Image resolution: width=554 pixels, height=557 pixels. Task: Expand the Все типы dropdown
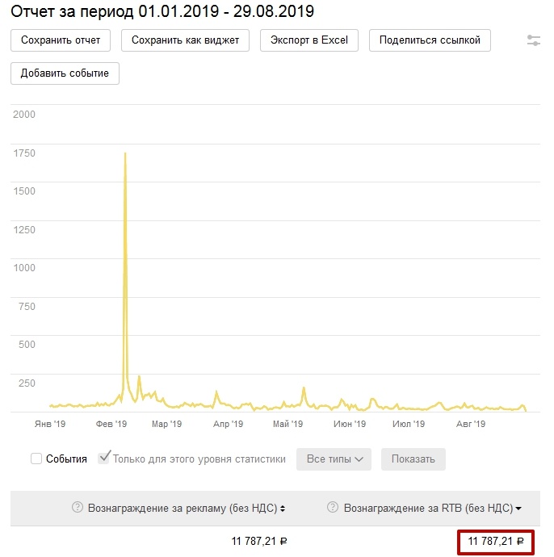(x=334, y=459)
